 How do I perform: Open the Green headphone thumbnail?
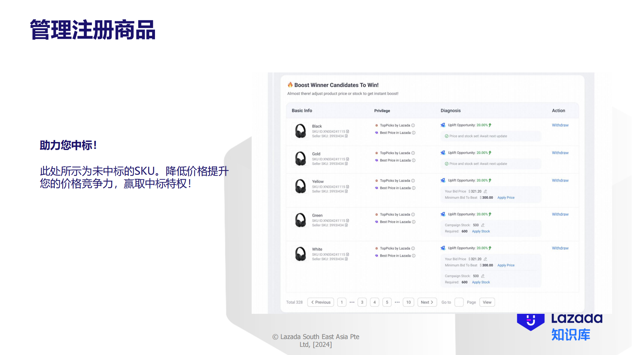[301, 220]
